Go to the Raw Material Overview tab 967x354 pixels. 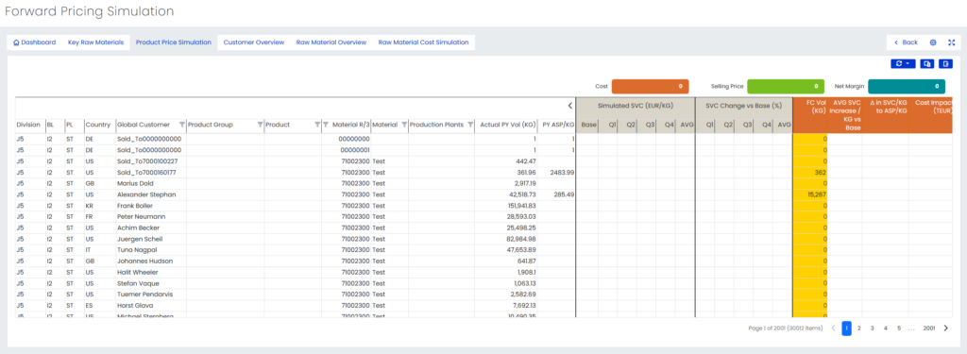click(331, 42)
